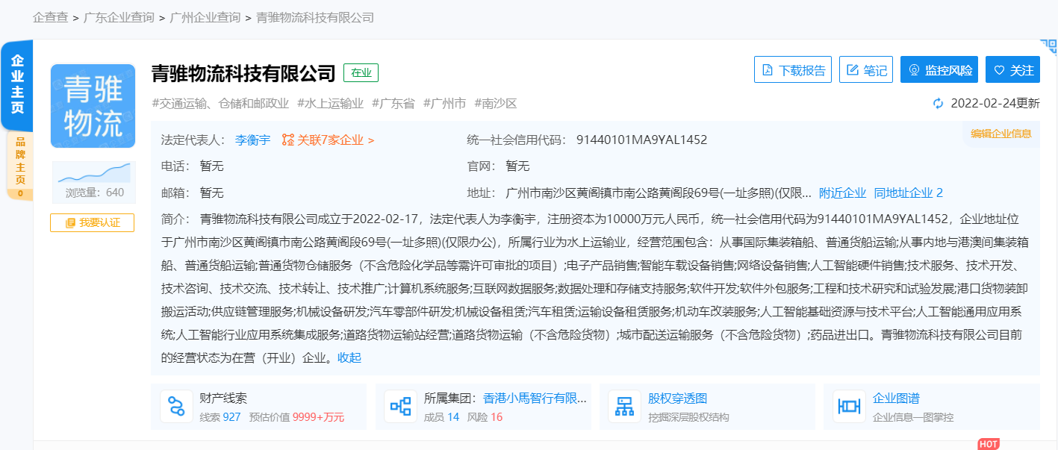This screenshot has width=1058, height=450.
Task: Click the current page breadcrumb 青骓物流科技有限公司
Action: point(315,17)
